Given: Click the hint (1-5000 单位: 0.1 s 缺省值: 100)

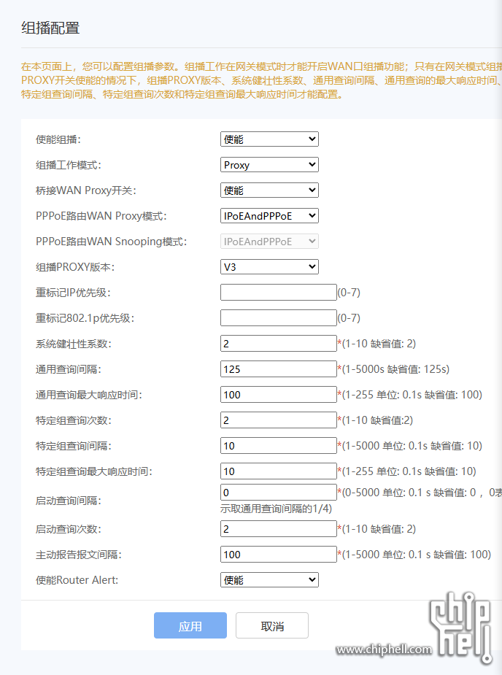Looking at the screenshot, I should (x=417, y=555).
